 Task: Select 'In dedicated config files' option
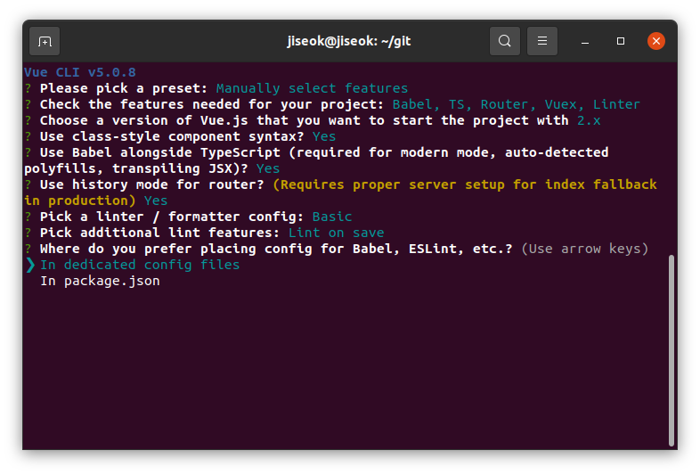[140, 265]
